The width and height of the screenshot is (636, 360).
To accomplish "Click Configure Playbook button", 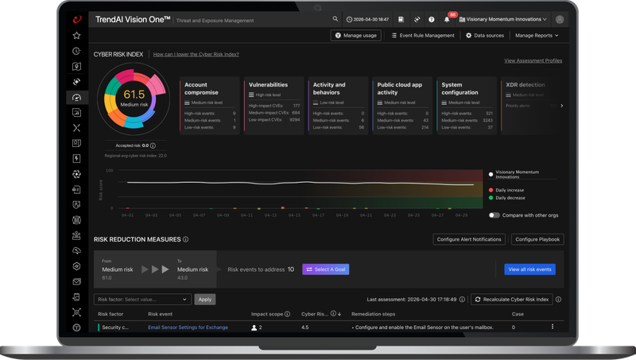I will 537,239.
